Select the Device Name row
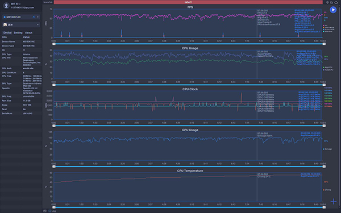Viewport: 341px width, 213px height. click(x=21, y=41)
